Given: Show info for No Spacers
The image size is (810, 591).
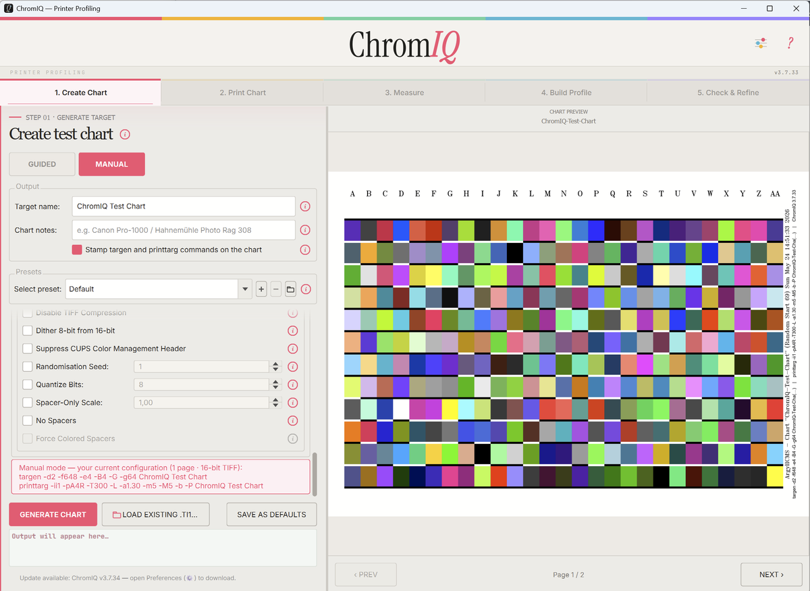Looking at the screenshot, I should point(293,421).
